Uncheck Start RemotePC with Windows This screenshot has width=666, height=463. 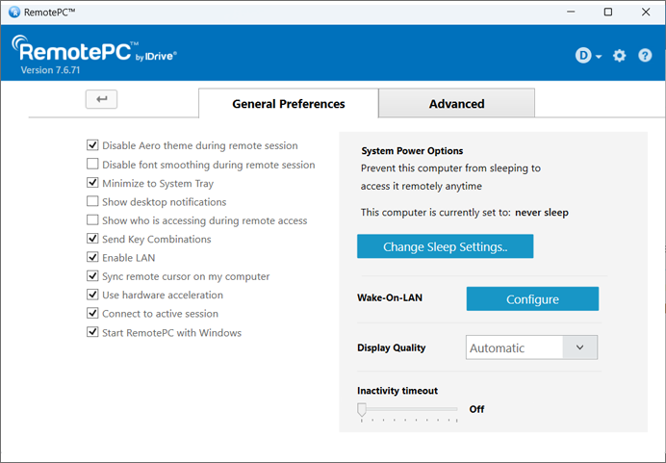tap(93, 332)
